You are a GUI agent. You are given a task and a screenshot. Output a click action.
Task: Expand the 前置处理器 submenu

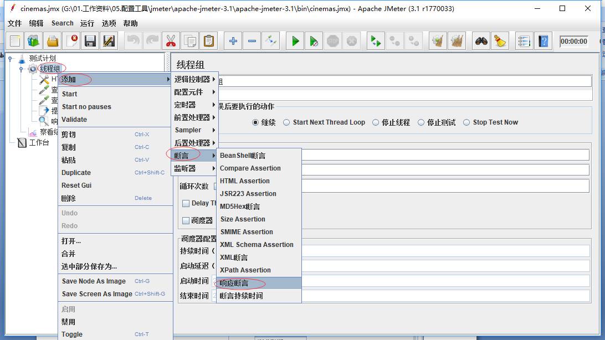pyautogui.click(x=195, y=117)
